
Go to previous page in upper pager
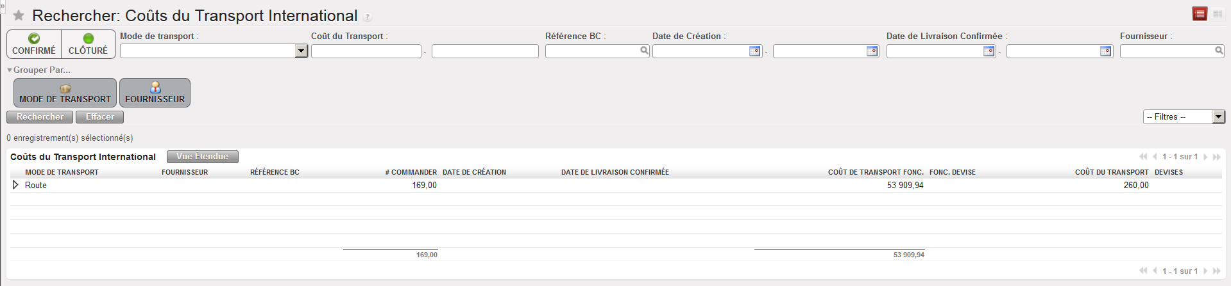coord(1155,157)
